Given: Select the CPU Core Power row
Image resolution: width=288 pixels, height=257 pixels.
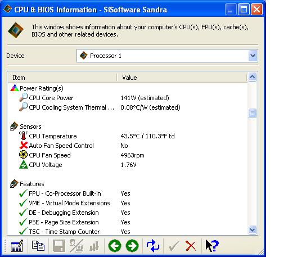Looking at the screenshot, I should click(128, 98).
